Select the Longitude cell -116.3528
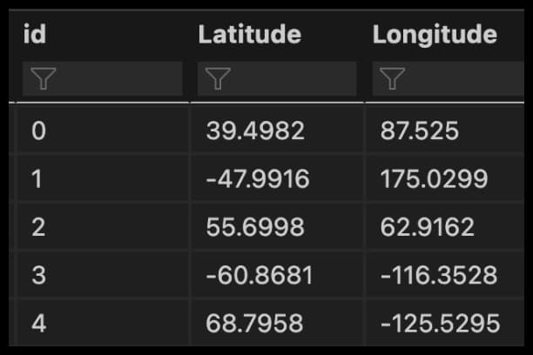The width and height of the screenshot is (533, 355). [440, 276]
